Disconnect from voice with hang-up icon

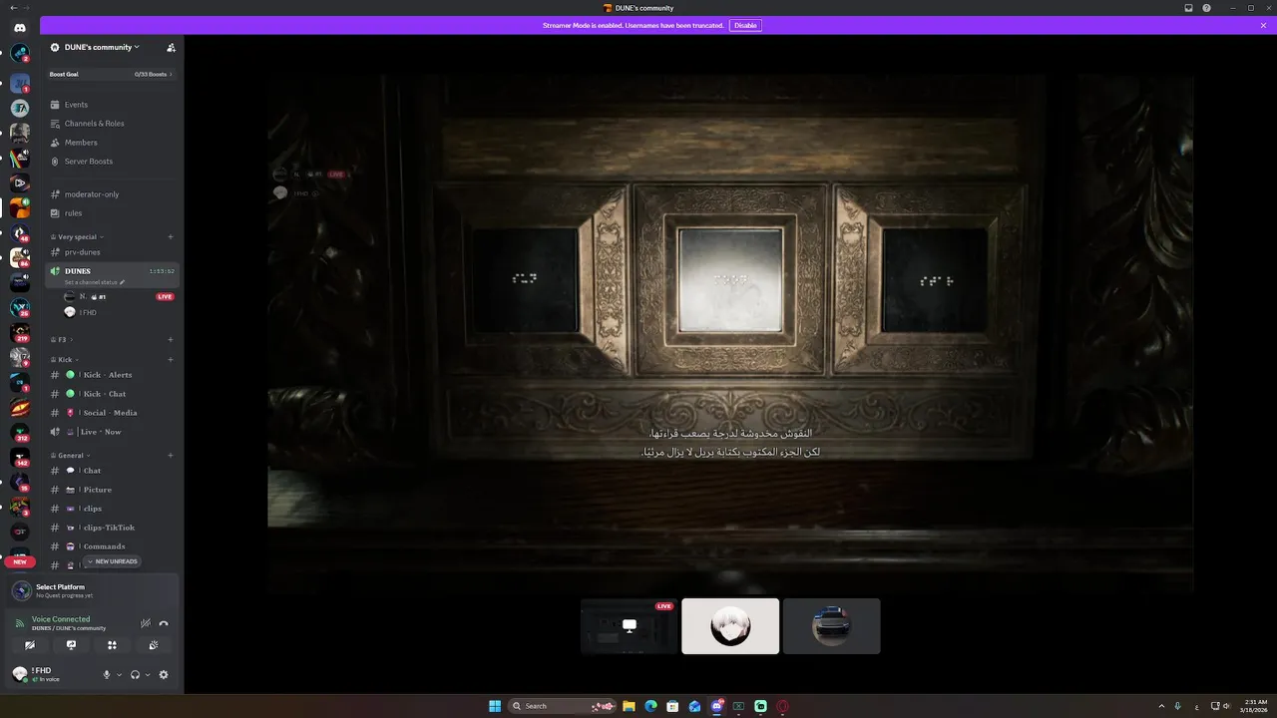[164, 623]
